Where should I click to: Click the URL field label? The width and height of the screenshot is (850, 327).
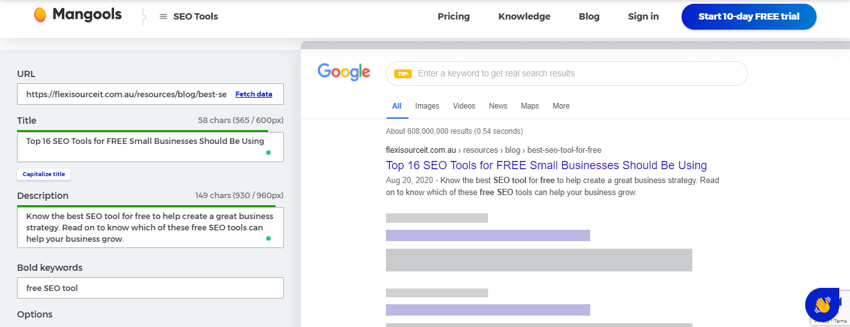pos(26,74)
